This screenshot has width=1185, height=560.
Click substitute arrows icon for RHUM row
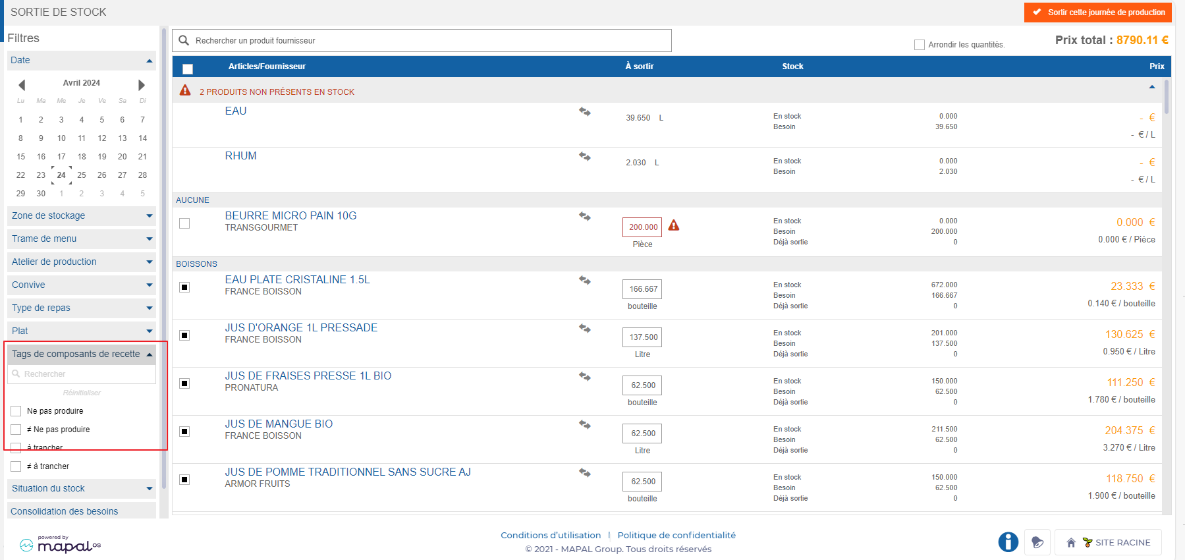(584, 157)
